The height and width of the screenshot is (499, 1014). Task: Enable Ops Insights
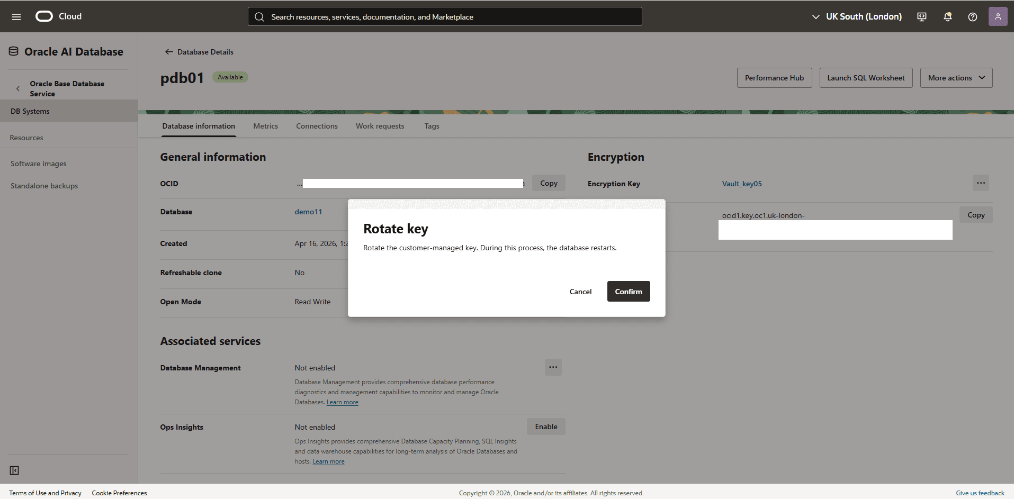(546, 427)
